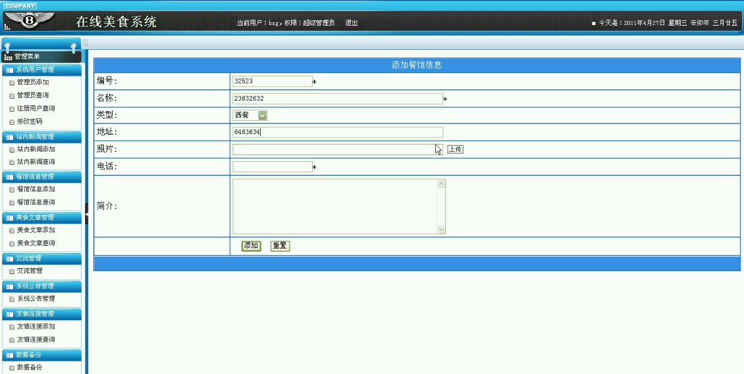
Task: Click the Bentley logo in header
Action: [x=30, y=20]
